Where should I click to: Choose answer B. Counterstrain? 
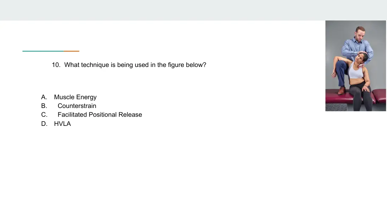(69, 106)
